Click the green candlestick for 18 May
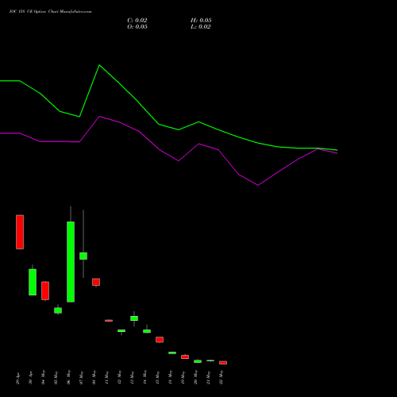The width and height of the screenshot is (397, 397). point(172,353)
